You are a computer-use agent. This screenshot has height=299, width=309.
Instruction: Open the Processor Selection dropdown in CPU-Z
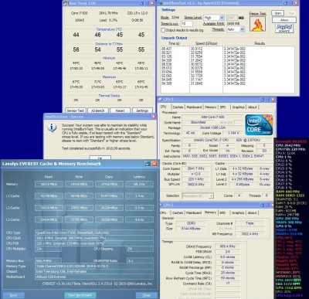[198, 196]
